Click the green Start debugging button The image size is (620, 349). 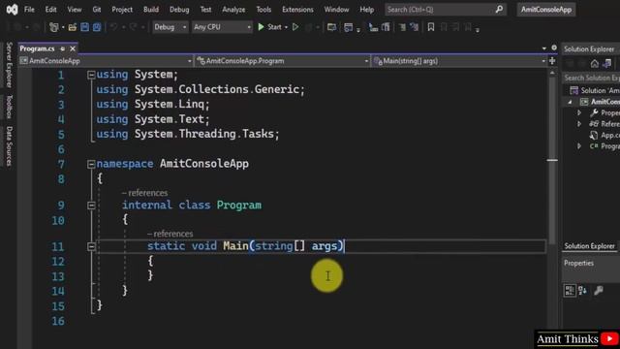(x=261, y=27)
